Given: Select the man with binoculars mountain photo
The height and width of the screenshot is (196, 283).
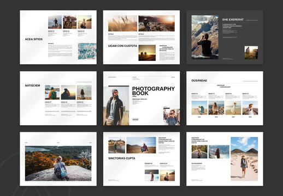Looking at the screenshot, I should tap(205, 37).
